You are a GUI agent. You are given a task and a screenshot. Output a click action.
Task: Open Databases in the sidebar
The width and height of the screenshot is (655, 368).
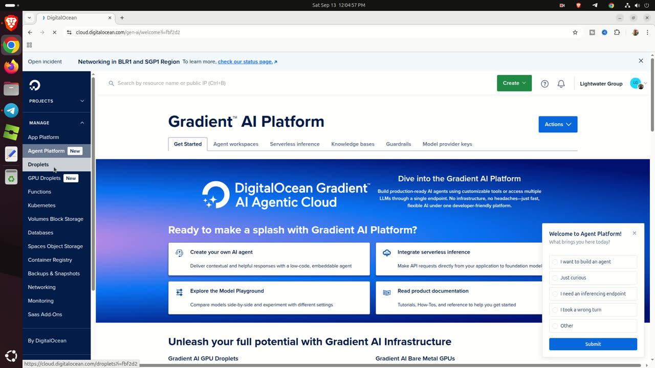(x=56, y=233)
